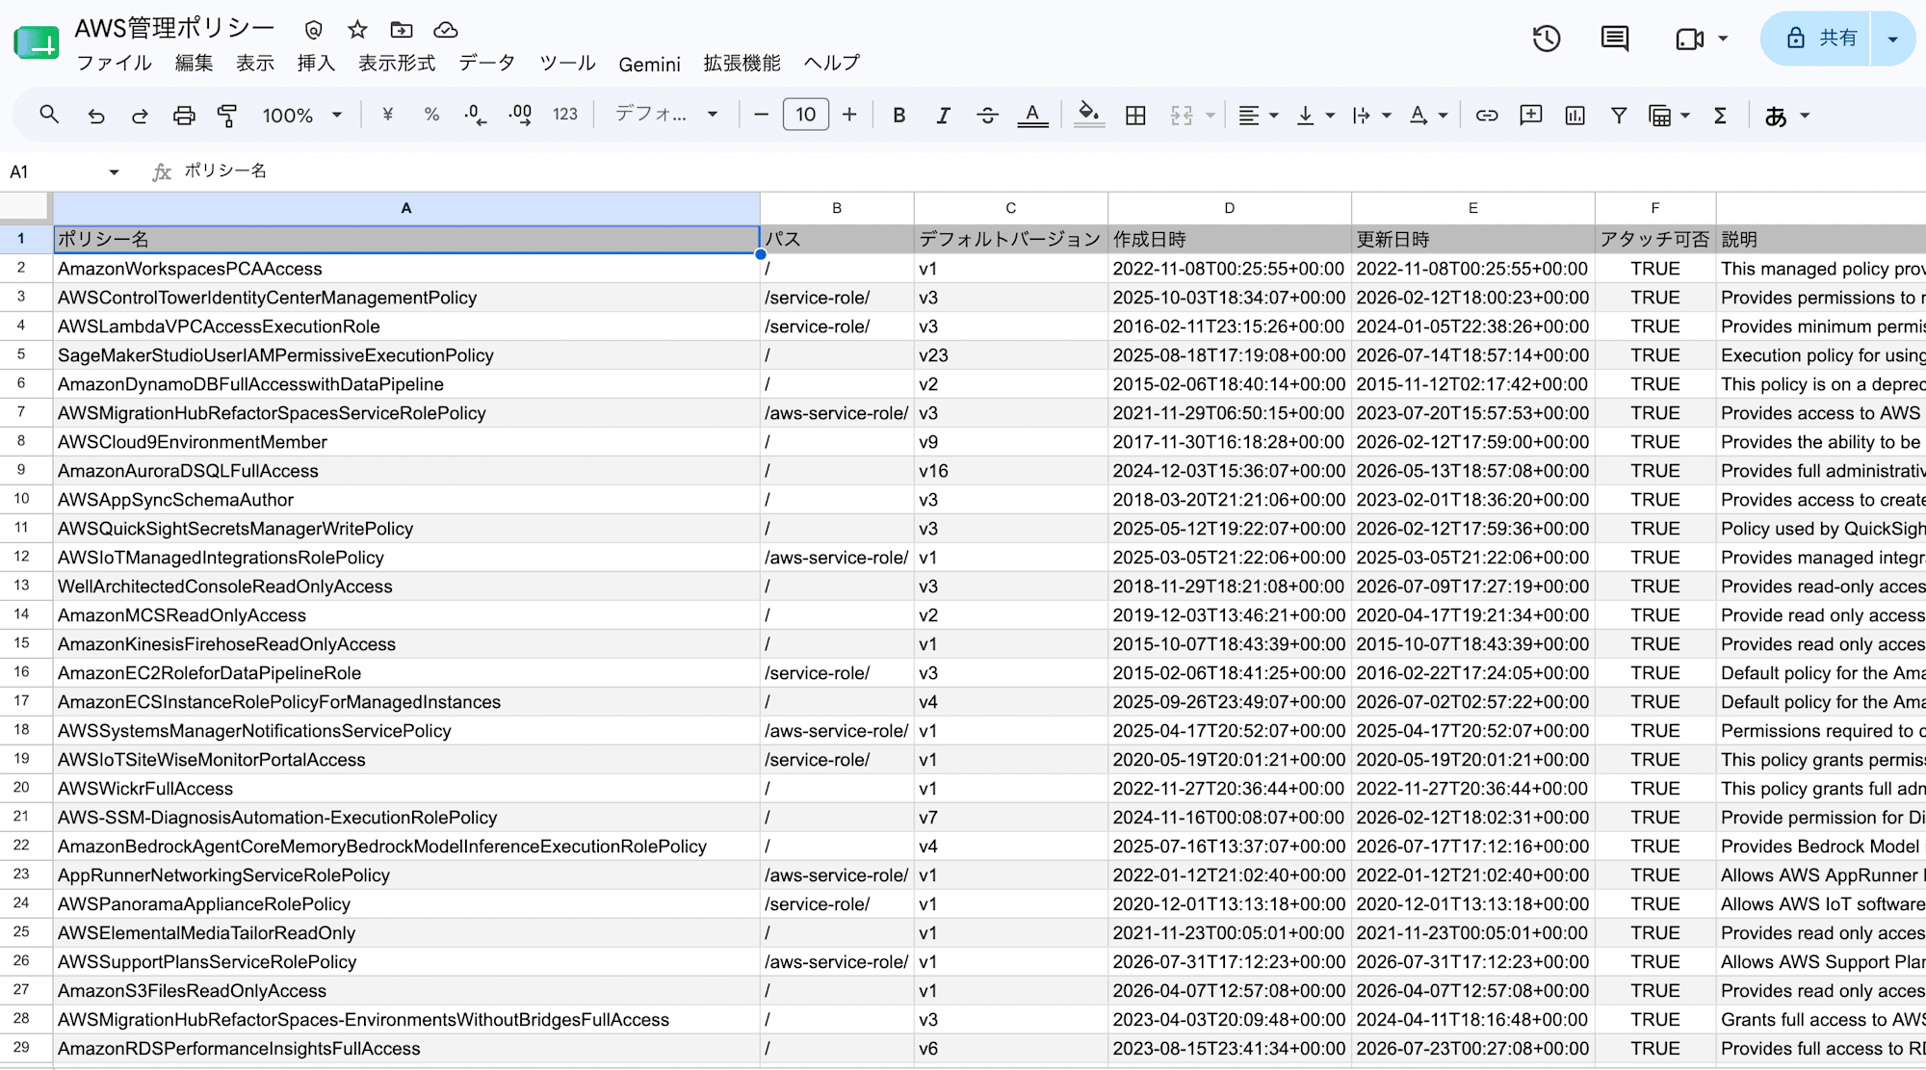Format as percent
Image resolution: width=1926 pixels, height=1070 pixels.
pos(431,116)
